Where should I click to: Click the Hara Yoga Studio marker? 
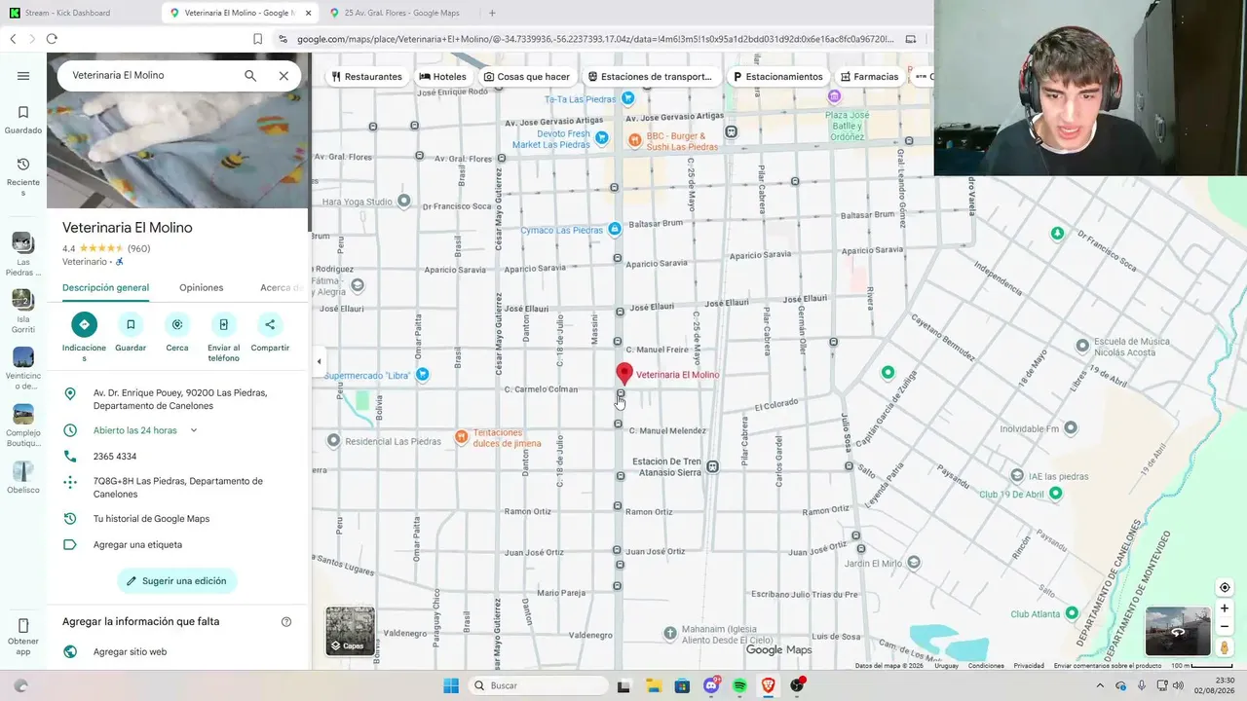(403, 202)
